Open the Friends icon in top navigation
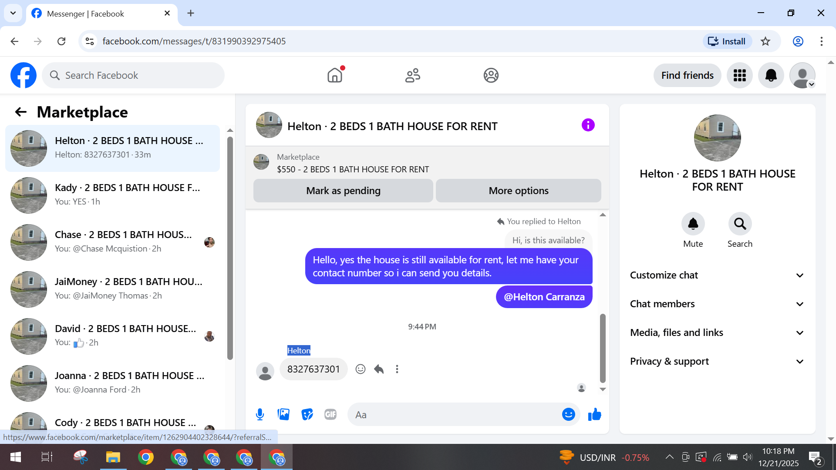 (413, 75)
